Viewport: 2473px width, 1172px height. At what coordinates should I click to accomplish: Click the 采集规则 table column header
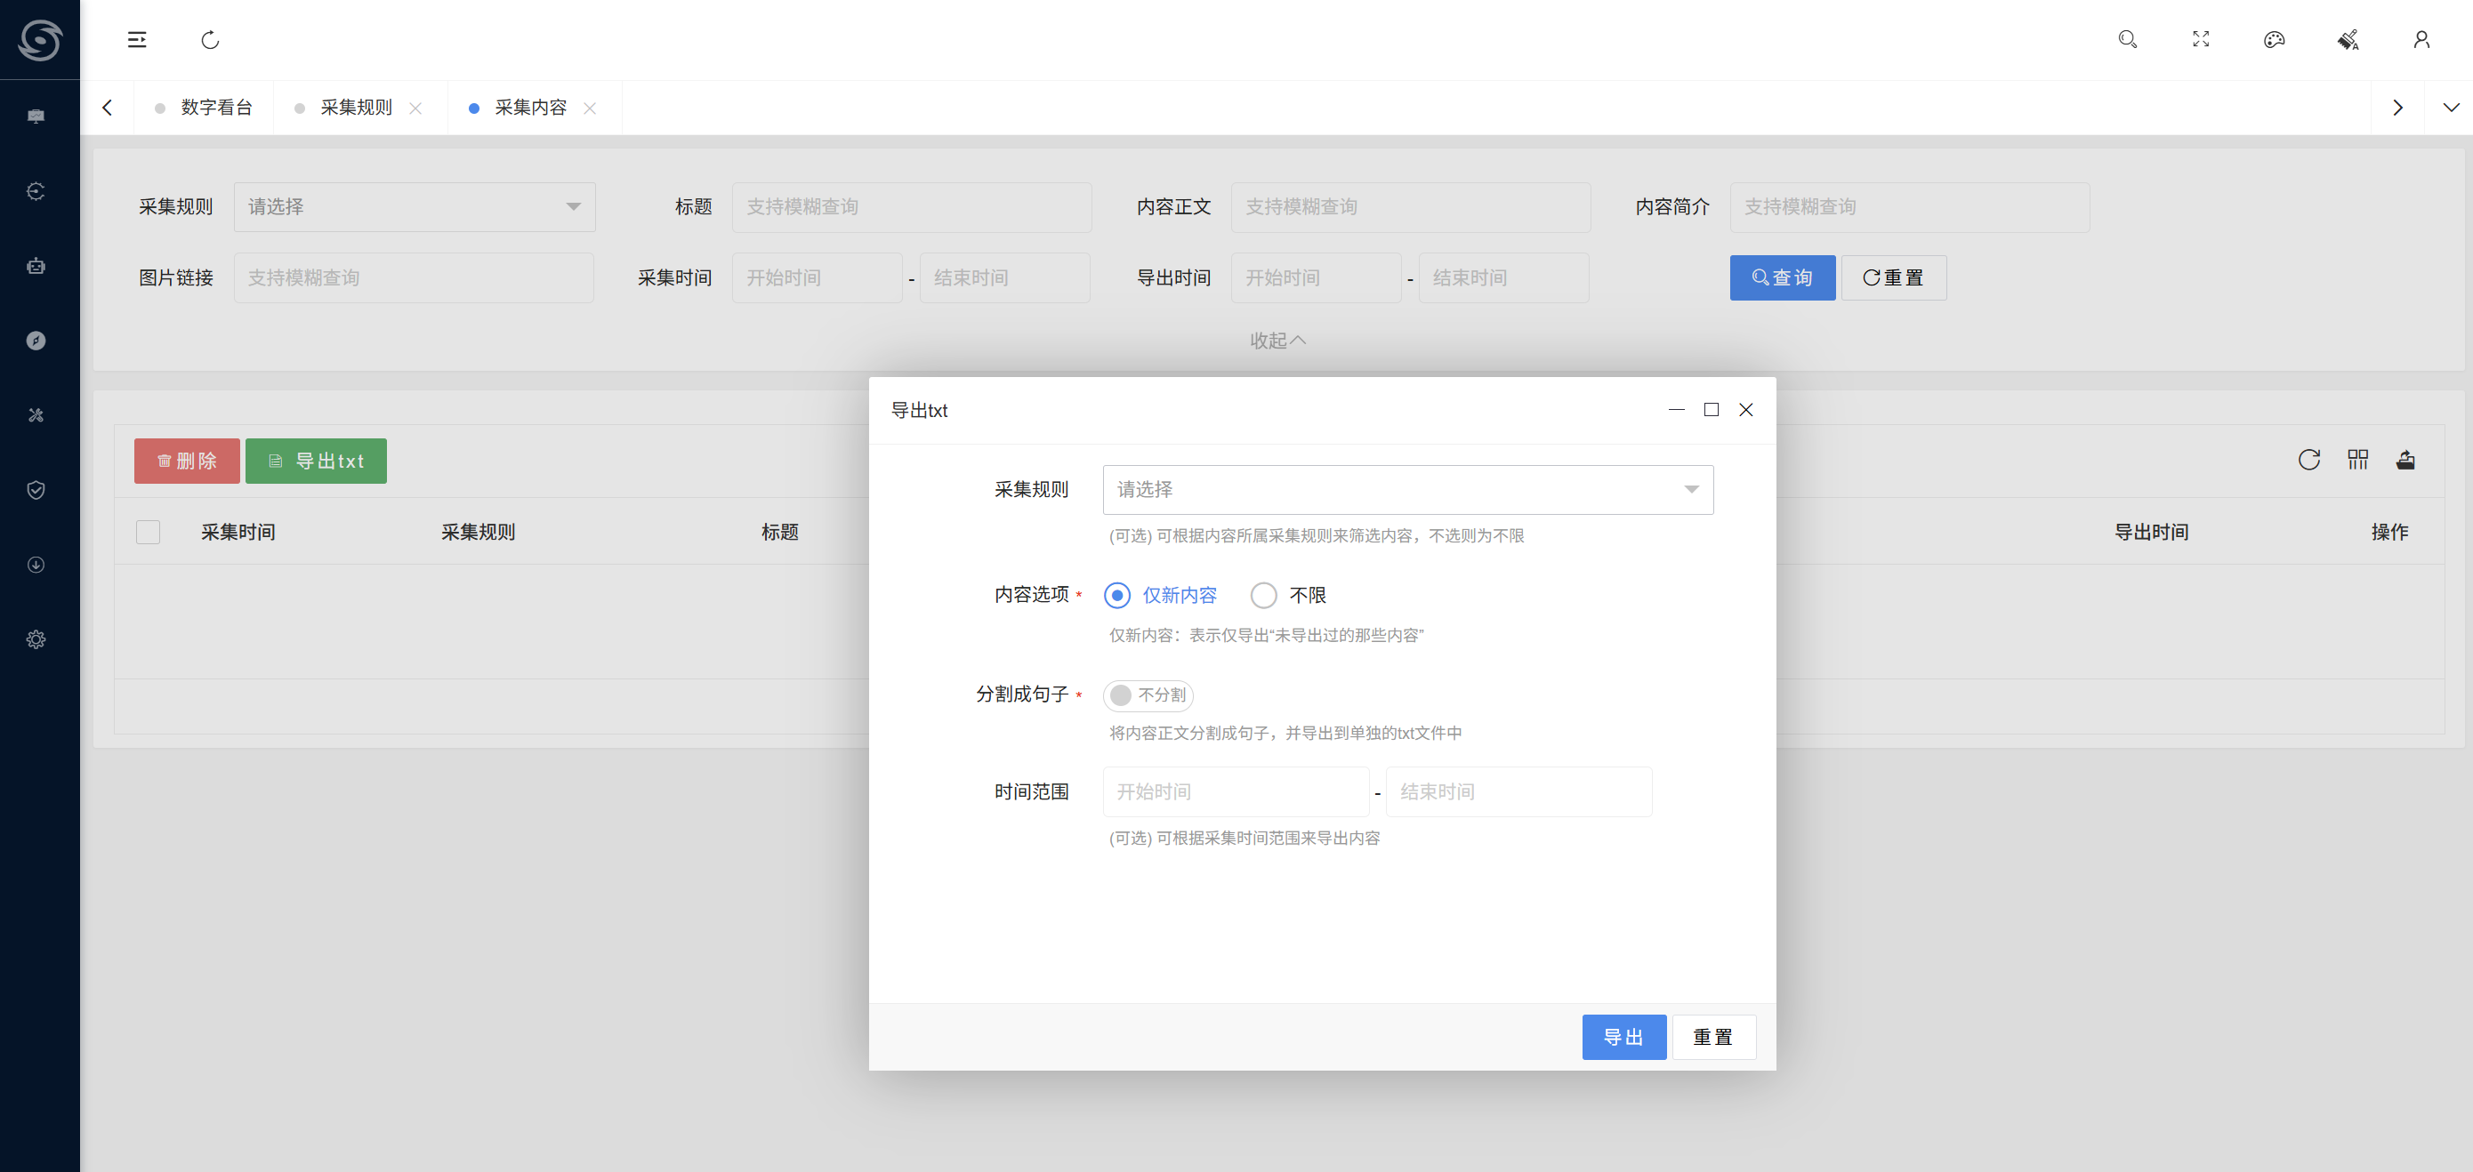click(478, 532)
